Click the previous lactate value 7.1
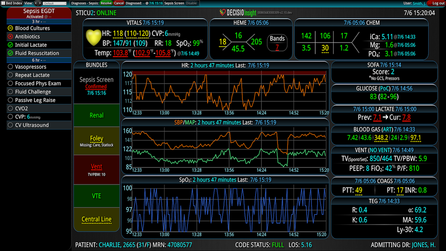The image size is (446, 251). (377, 117)
